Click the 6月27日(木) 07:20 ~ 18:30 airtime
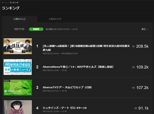Image resolution: width=154 pixels, height=114 pixels. point(55,91)
